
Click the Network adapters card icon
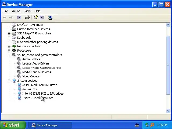pyautogui.click(x=14, y=46)
